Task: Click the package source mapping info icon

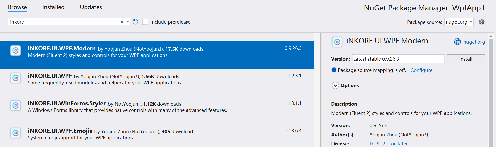Action: coord(334,70)
